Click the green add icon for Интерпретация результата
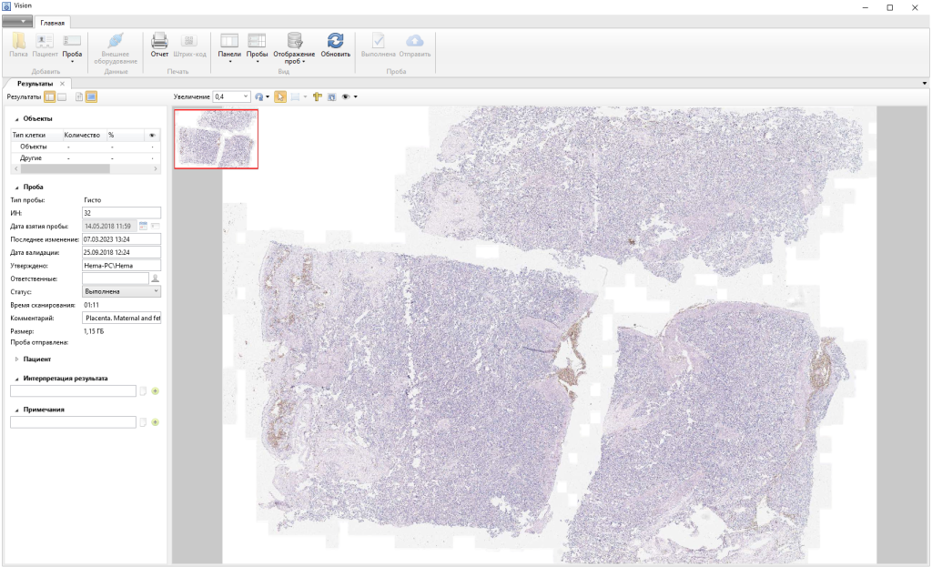 [x=155, y=391]
